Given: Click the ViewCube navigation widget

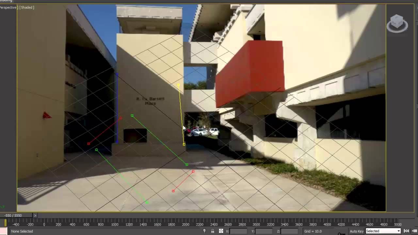Looking at the screenshot, I should coord(397,23).
